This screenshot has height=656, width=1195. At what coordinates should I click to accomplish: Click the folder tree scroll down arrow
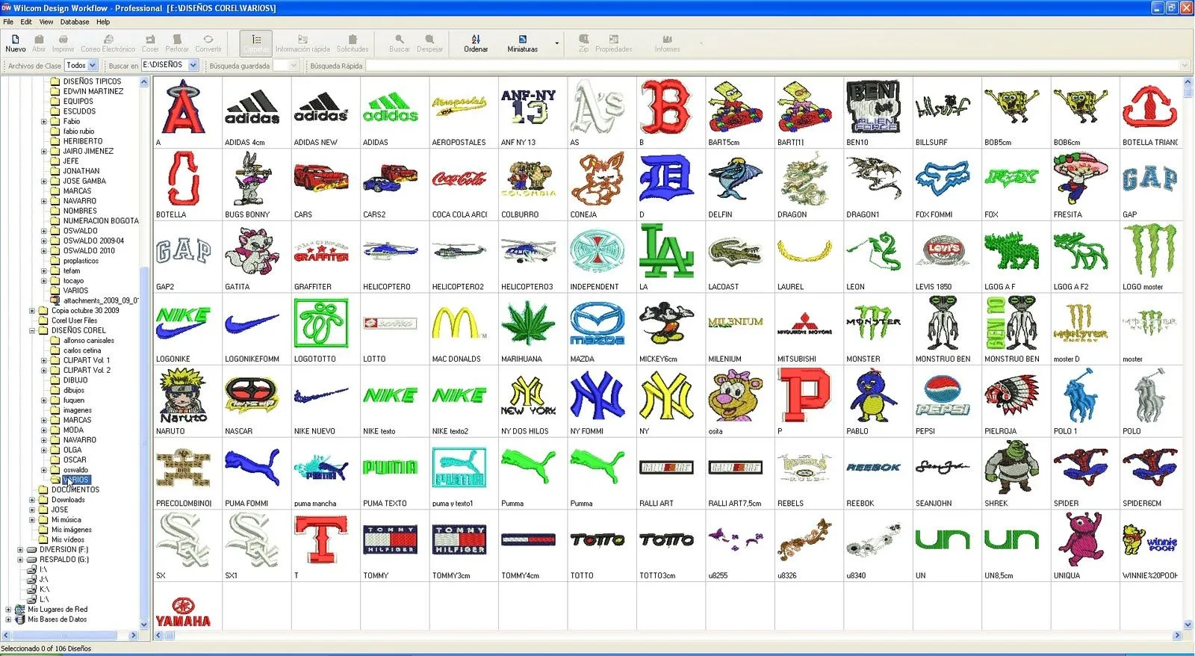(x=144, y=625)
